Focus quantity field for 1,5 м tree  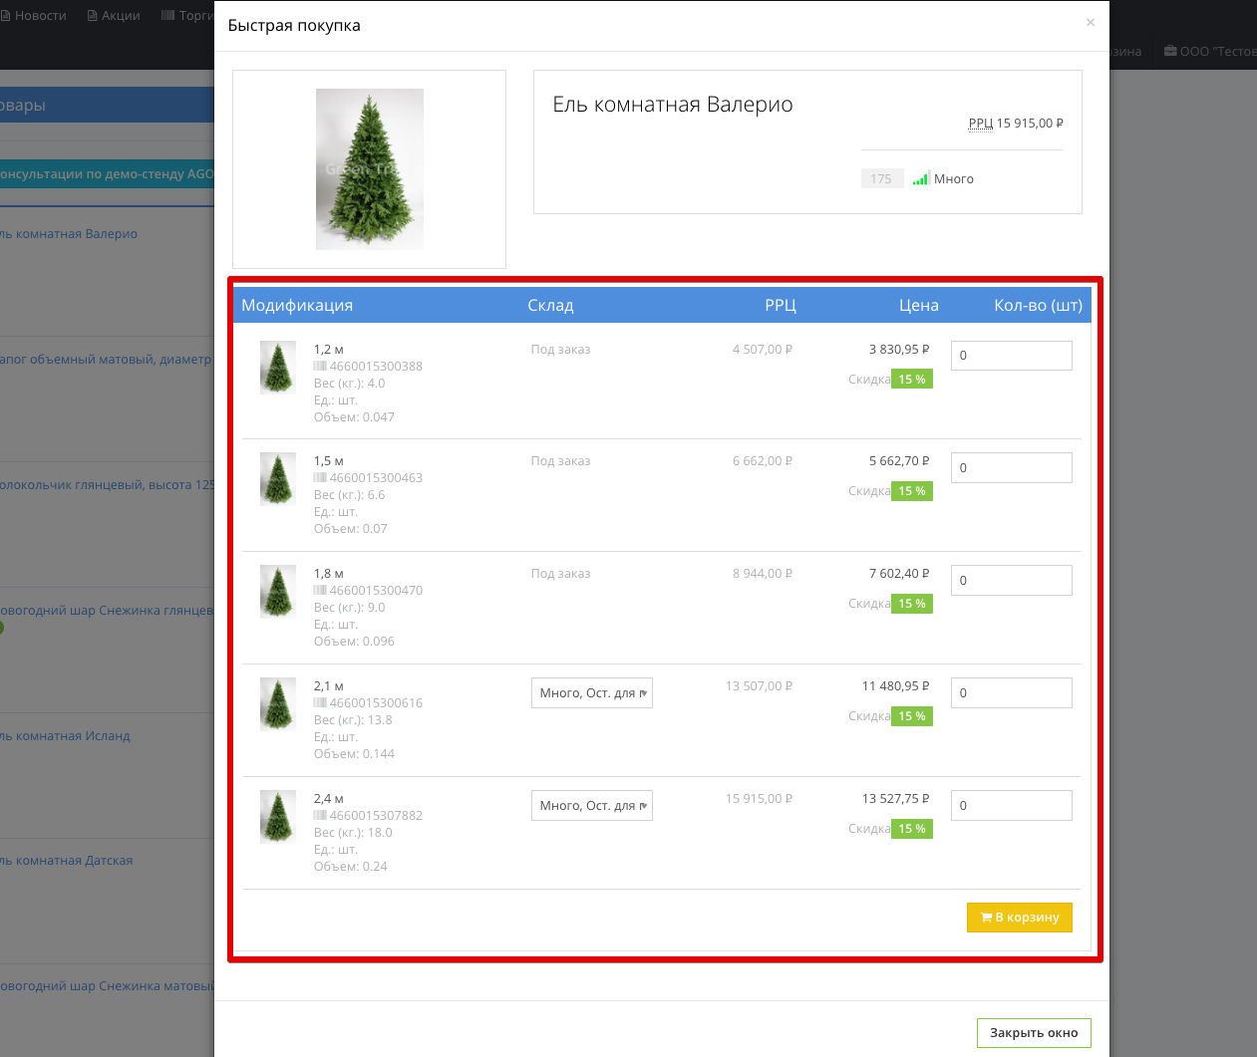pyautogui.click(x=1011, y=468)
